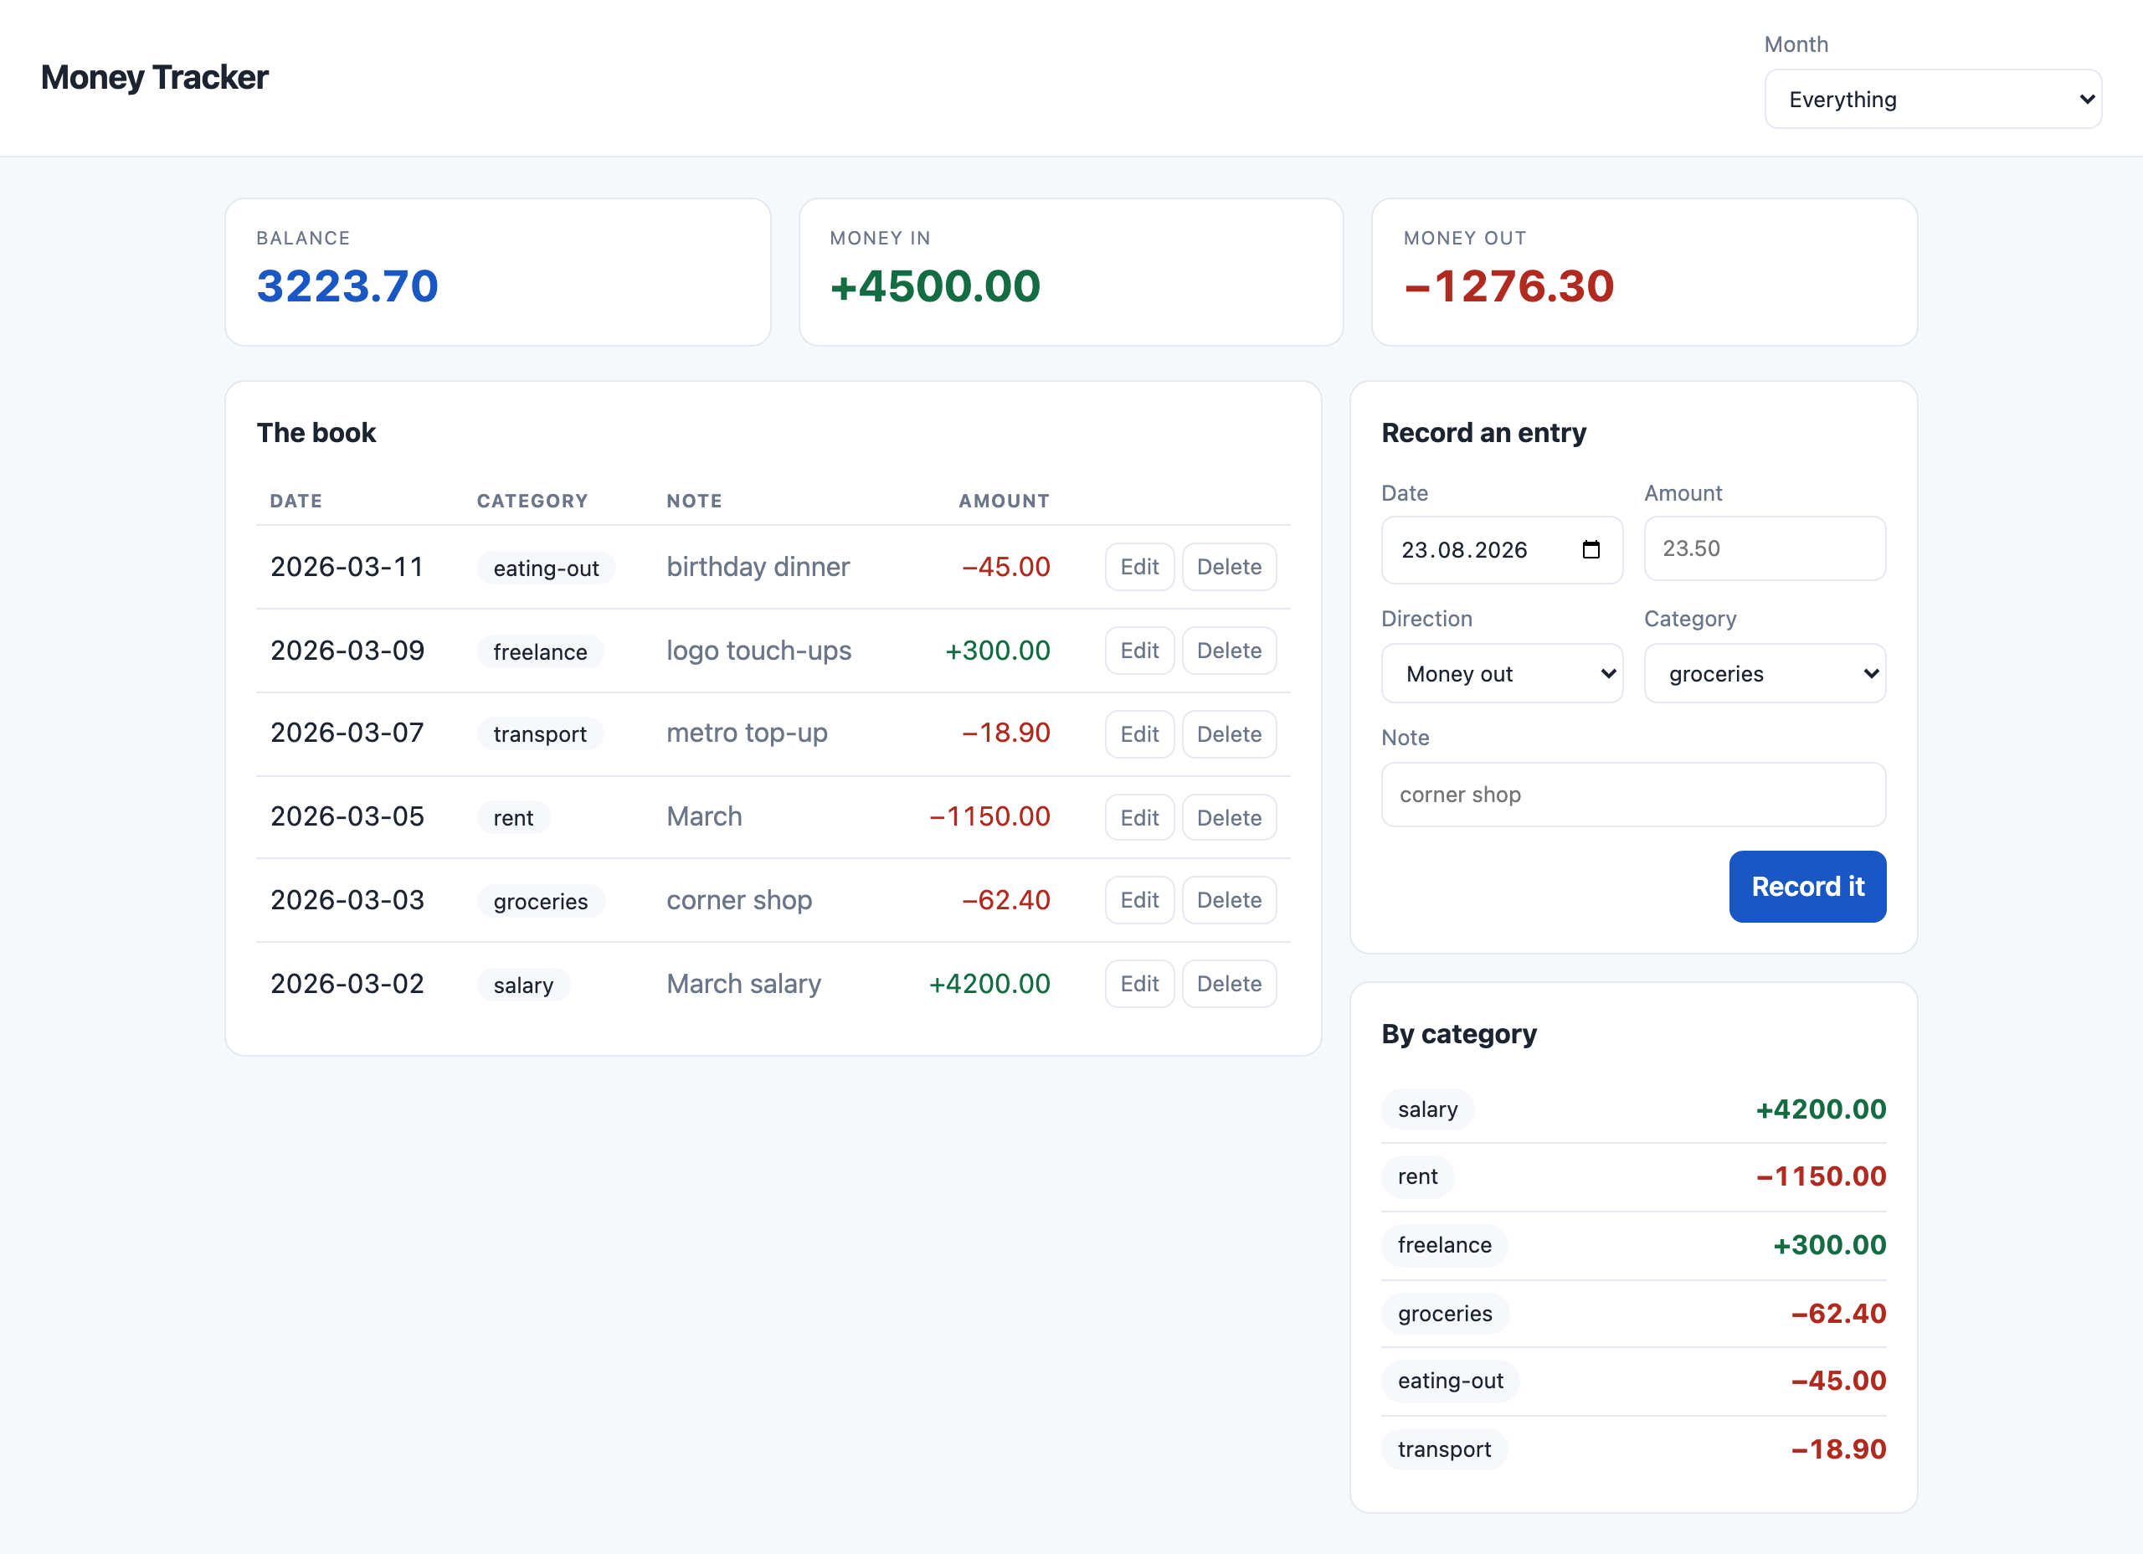2143x1554 pixels.
Task: Open the Direction dropdown set to Money out
Action: tap(1502, 673)
